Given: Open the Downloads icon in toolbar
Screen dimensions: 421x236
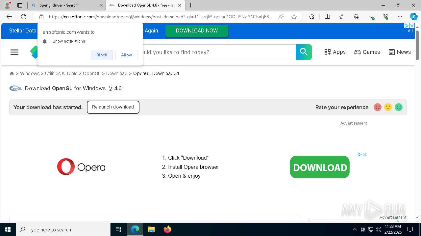Looking at the screenshot, I should (371, 17).
